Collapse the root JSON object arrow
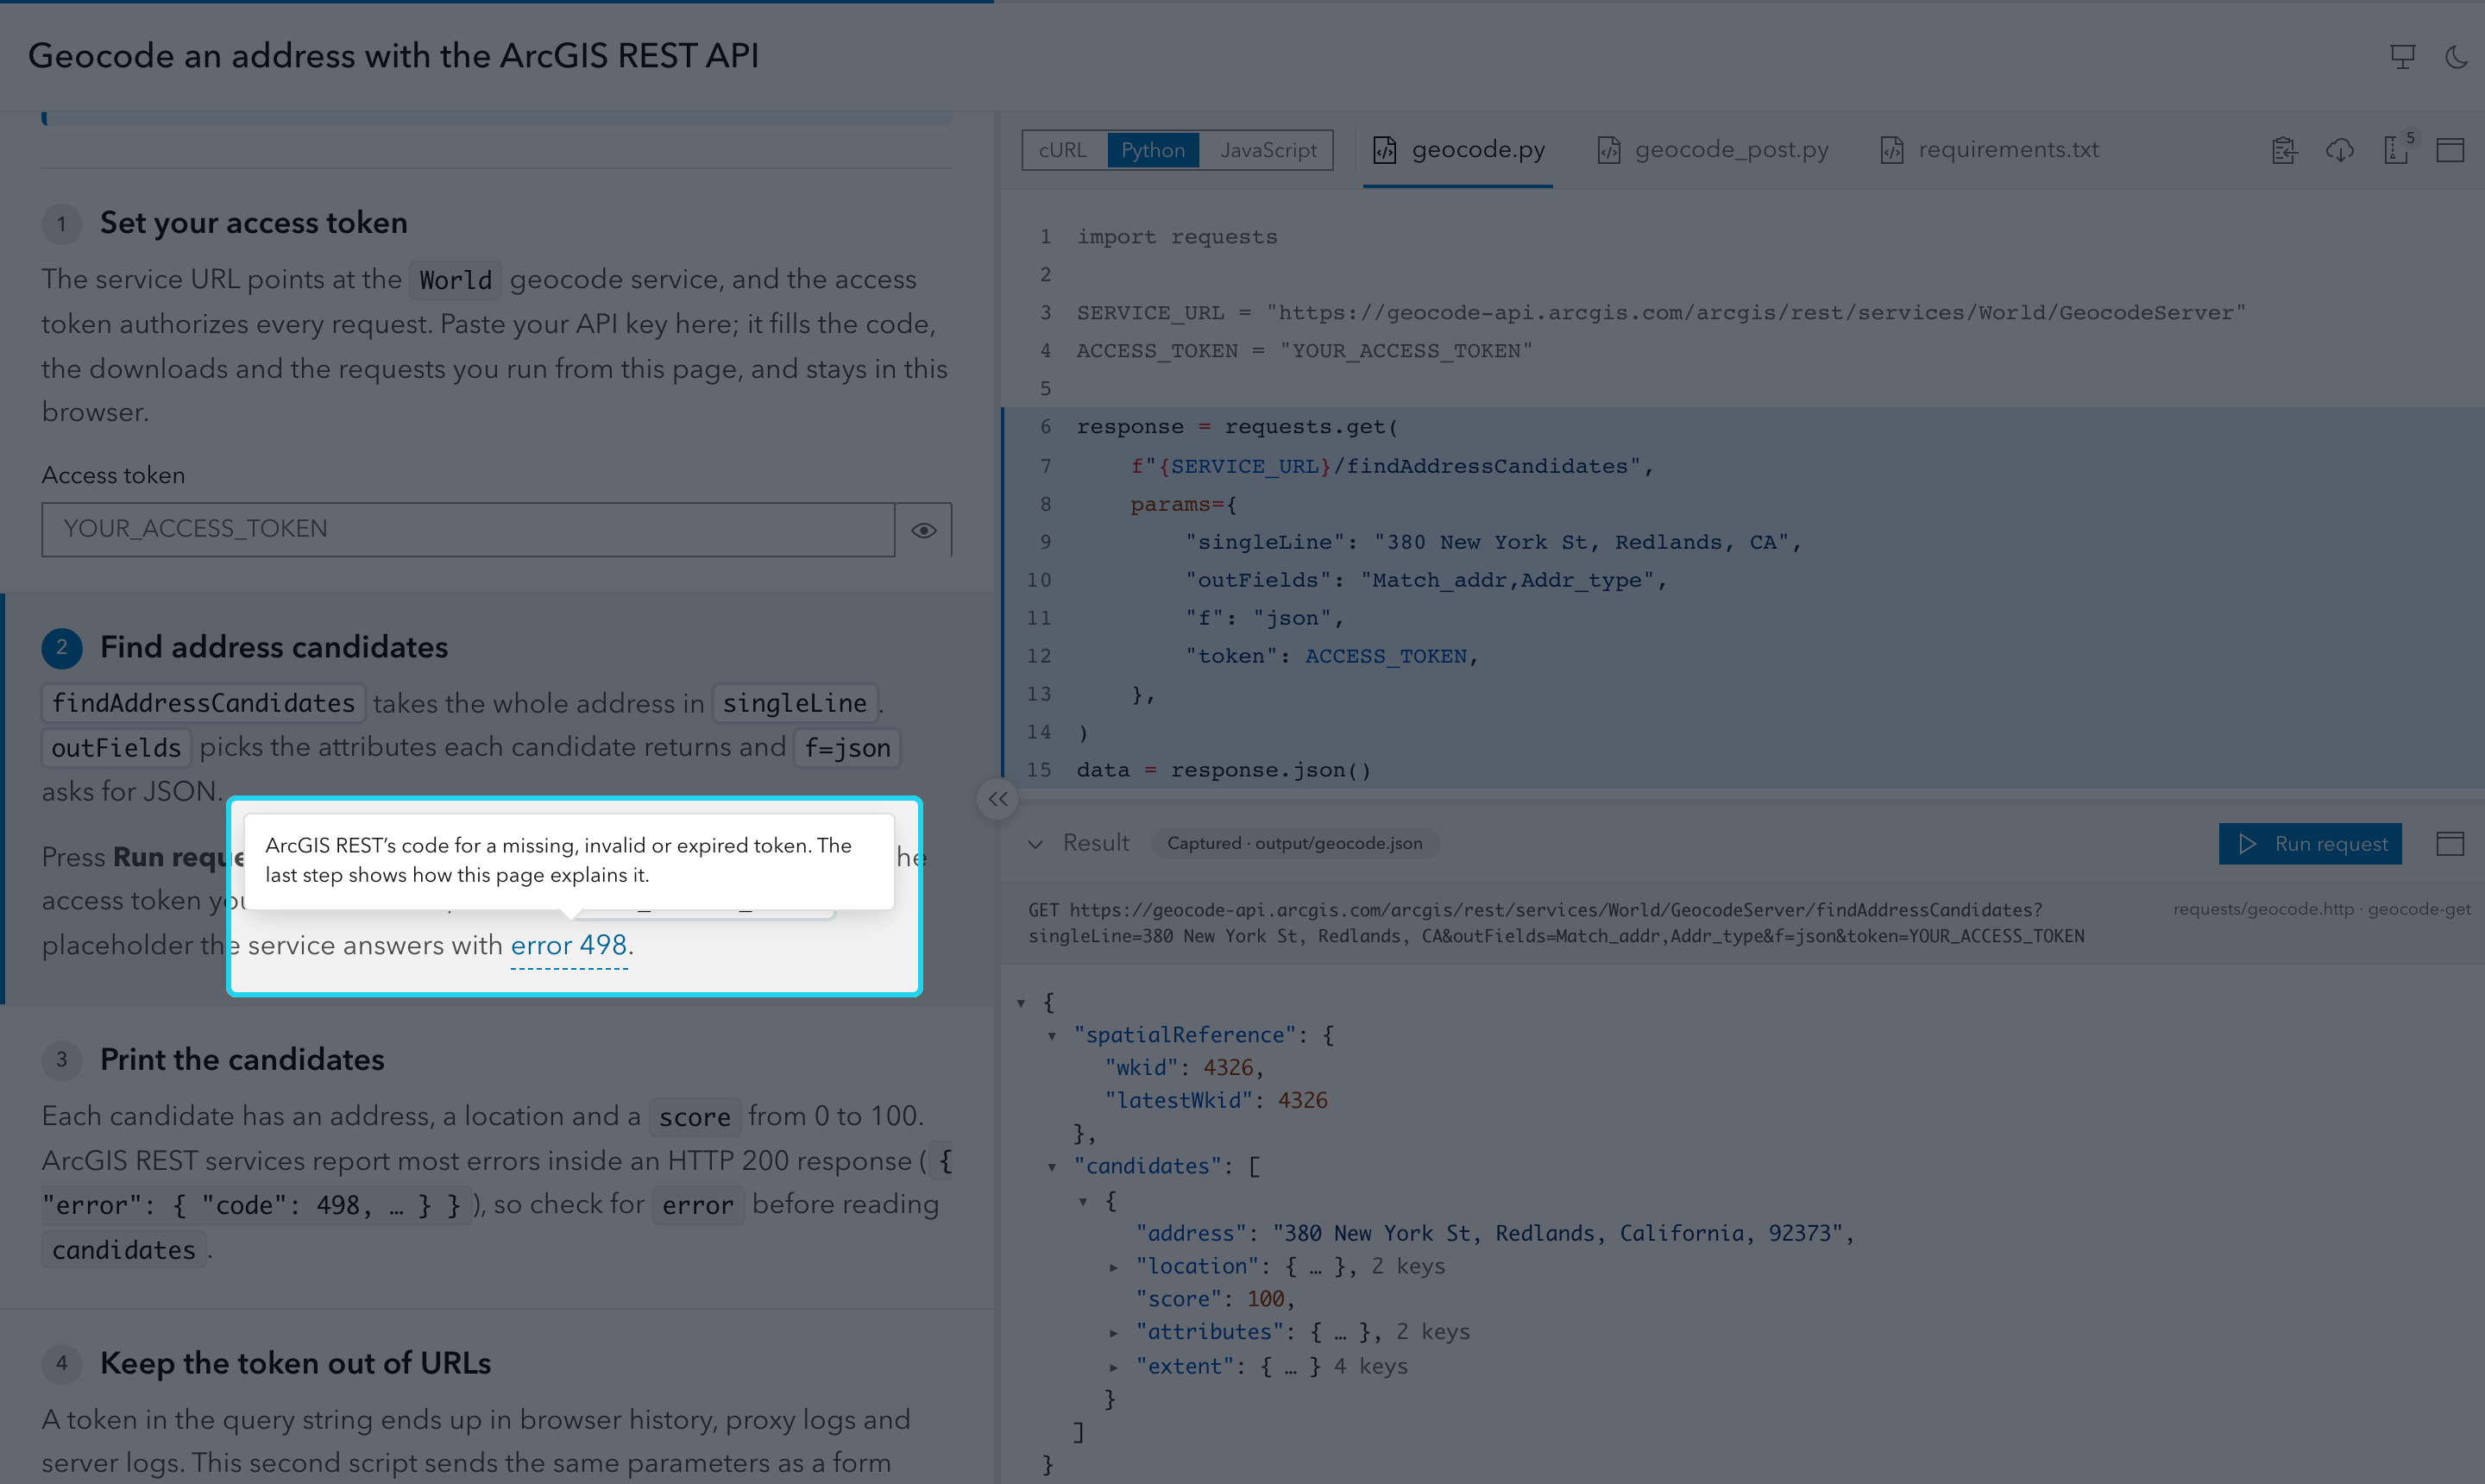This screenshot has height=1484, width=2485. 1021,1002
